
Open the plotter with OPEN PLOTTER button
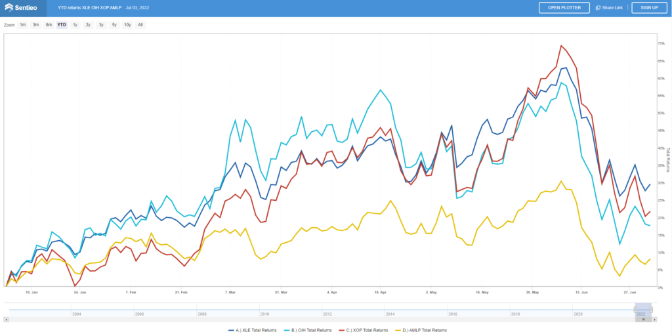(x=564, y=8)
